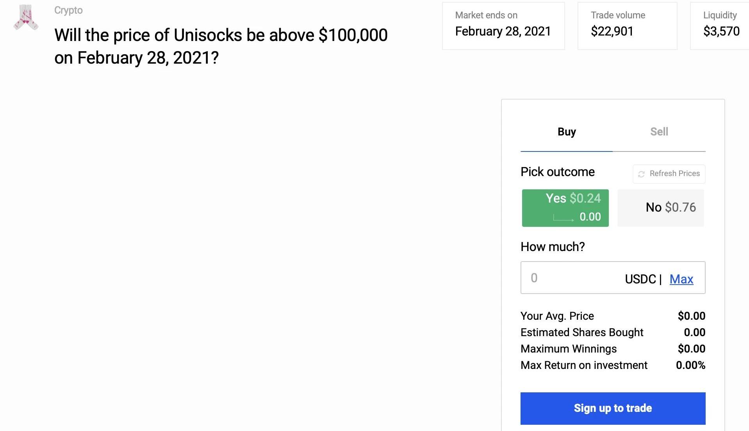The width and height of the screenshot is (749, 431).
Task: Click the Max link
Action: pos(681,279)
